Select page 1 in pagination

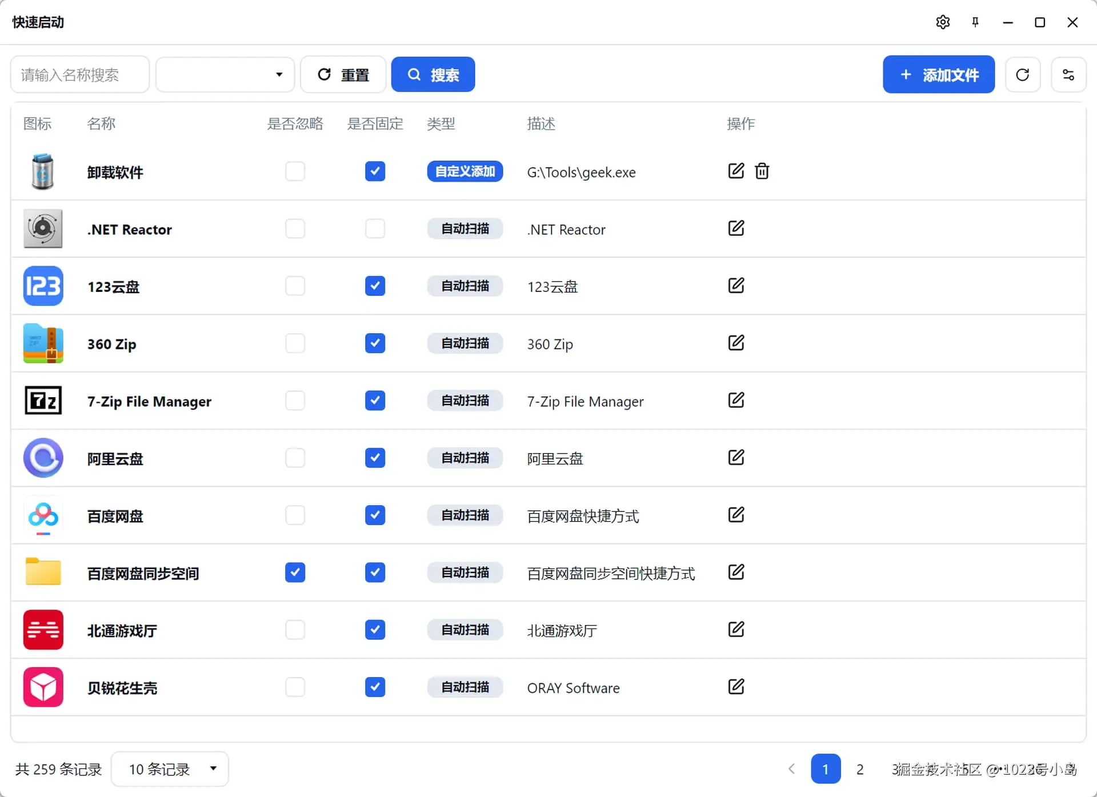point(826,769)
